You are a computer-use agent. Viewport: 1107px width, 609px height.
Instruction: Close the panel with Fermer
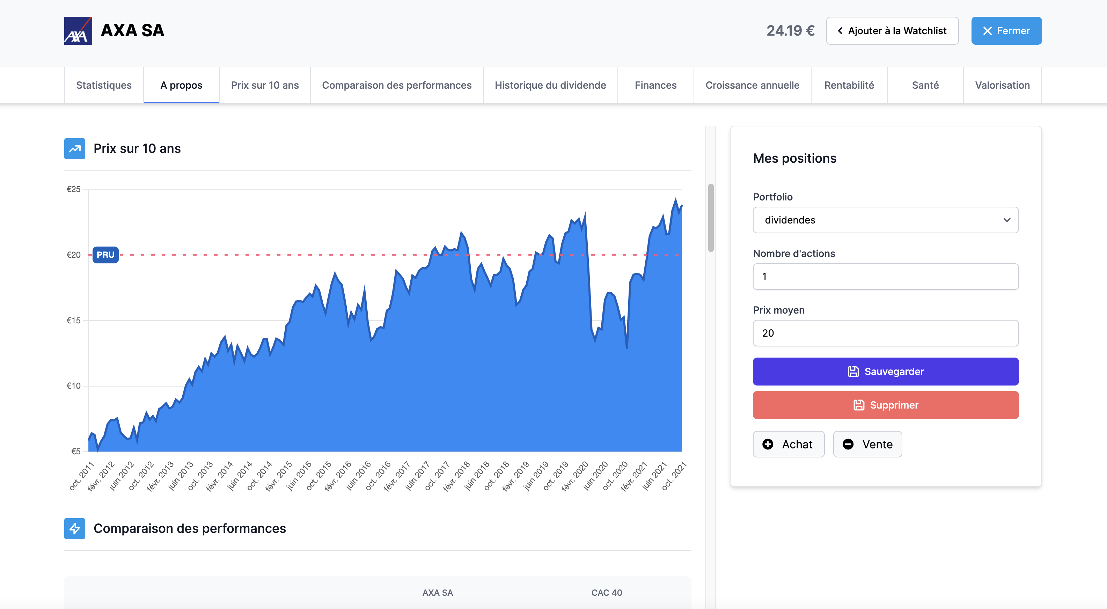point(1006,31)
